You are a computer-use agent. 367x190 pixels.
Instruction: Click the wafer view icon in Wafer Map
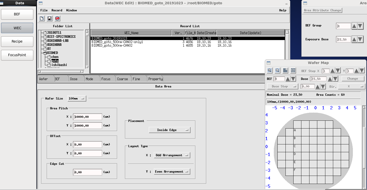(x=285, y=71)
